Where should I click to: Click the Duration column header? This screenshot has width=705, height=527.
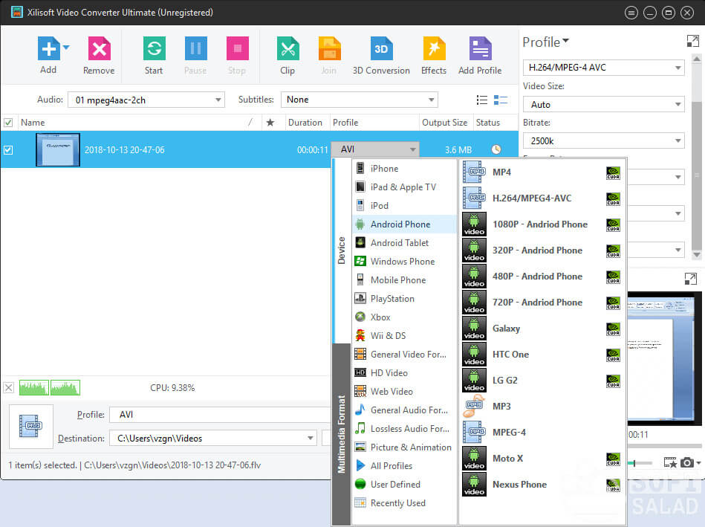pos(305,123)
